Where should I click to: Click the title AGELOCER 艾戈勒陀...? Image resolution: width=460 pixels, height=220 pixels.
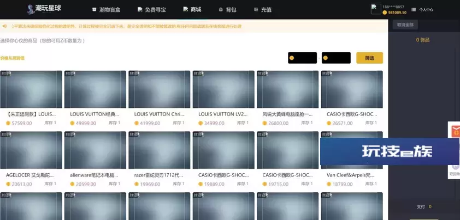click(x=30, y=175)
